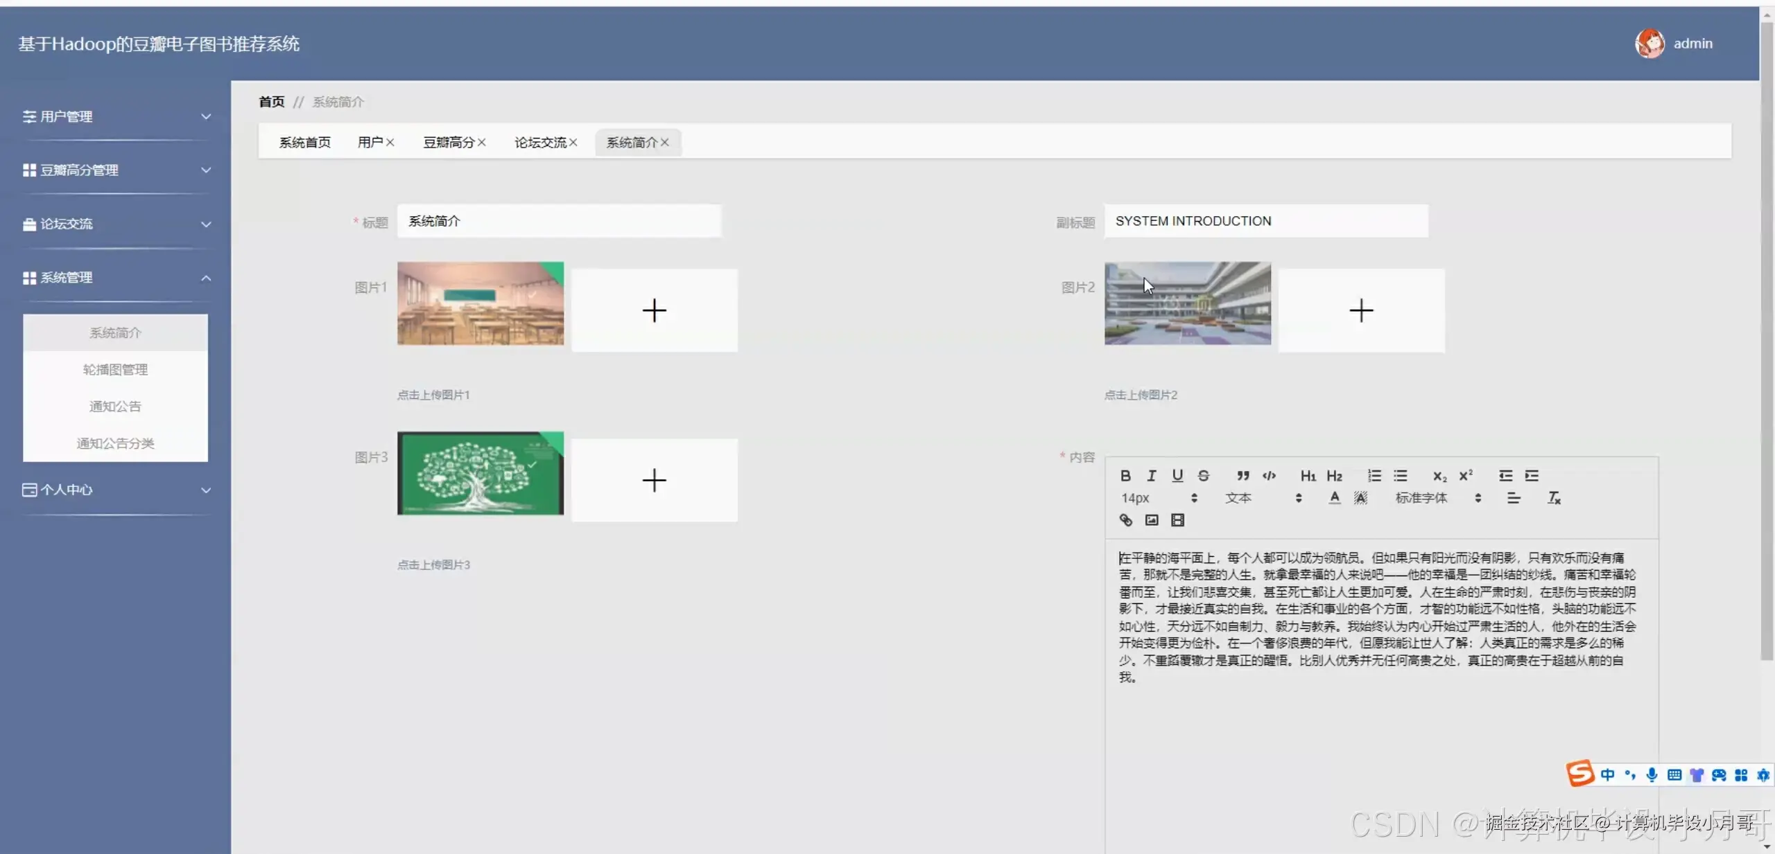1775x854 pixels.
Task: Insert an ordered list in the editor
Action: (1373, 476)
